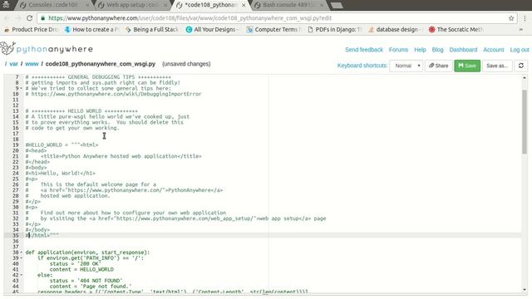Screen dimensions: 532x299
Task: Save the file with the green Save button
Action: coord(467,66)
